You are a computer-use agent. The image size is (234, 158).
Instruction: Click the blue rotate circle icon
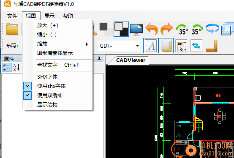(212, 29)
